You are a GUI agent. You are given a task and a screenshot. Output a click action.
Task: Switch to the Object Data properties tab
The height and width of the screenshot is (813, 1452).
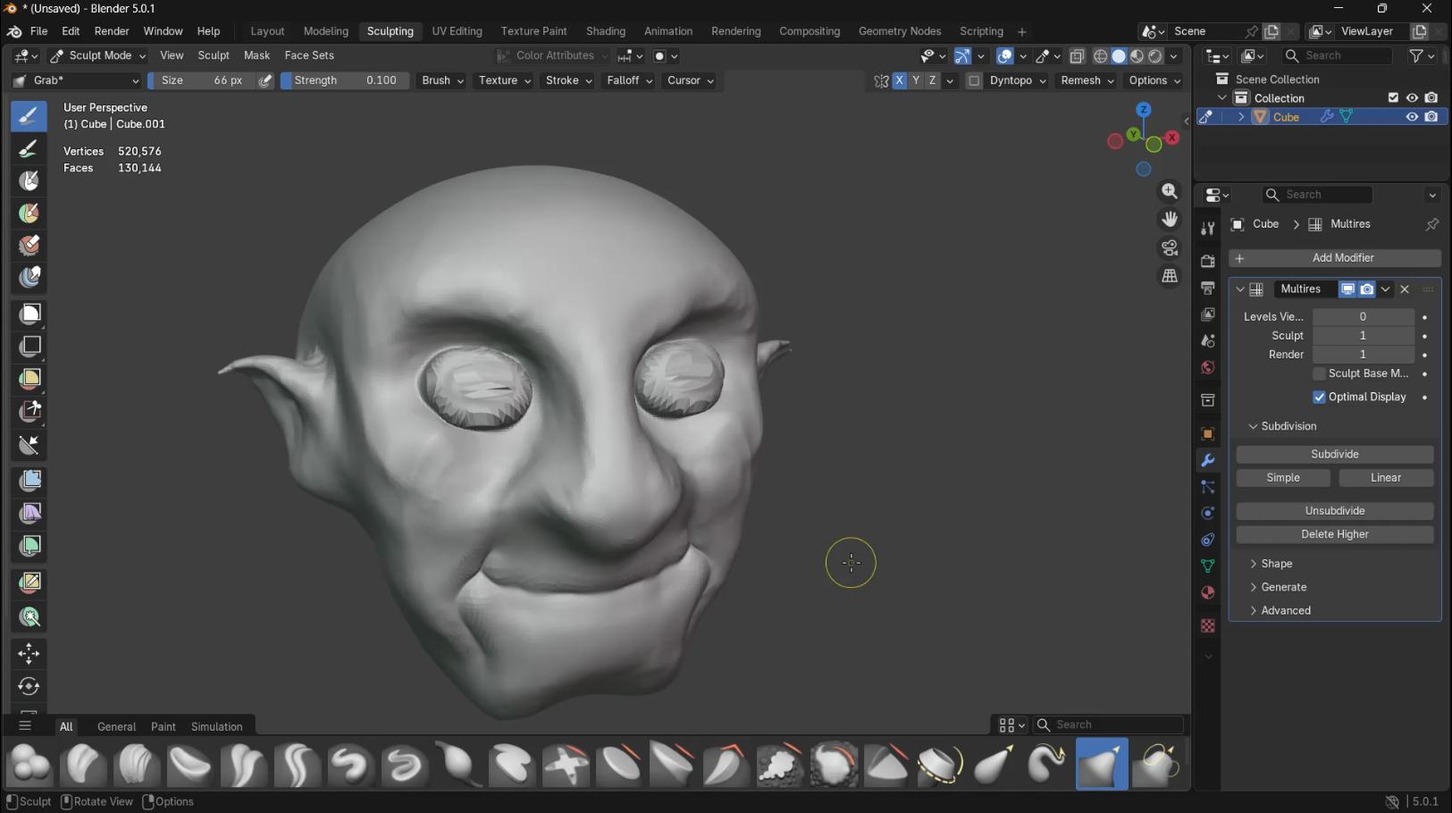coord(1208,566)
